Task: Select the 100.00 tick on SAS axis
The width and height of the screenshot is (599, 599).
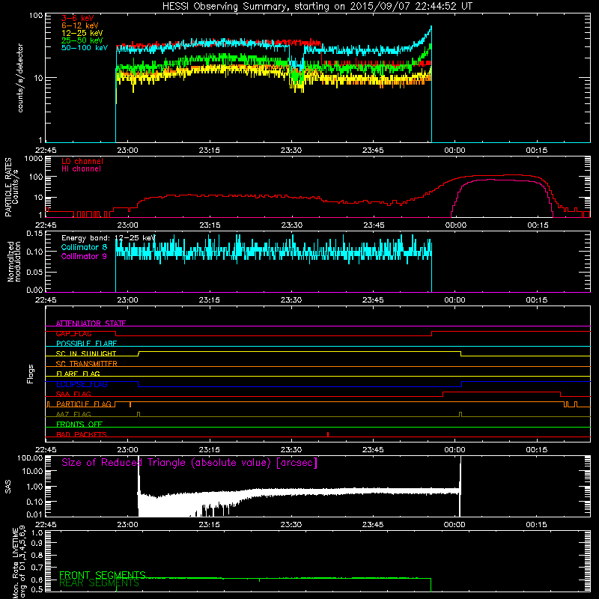Action: (30, 457)
